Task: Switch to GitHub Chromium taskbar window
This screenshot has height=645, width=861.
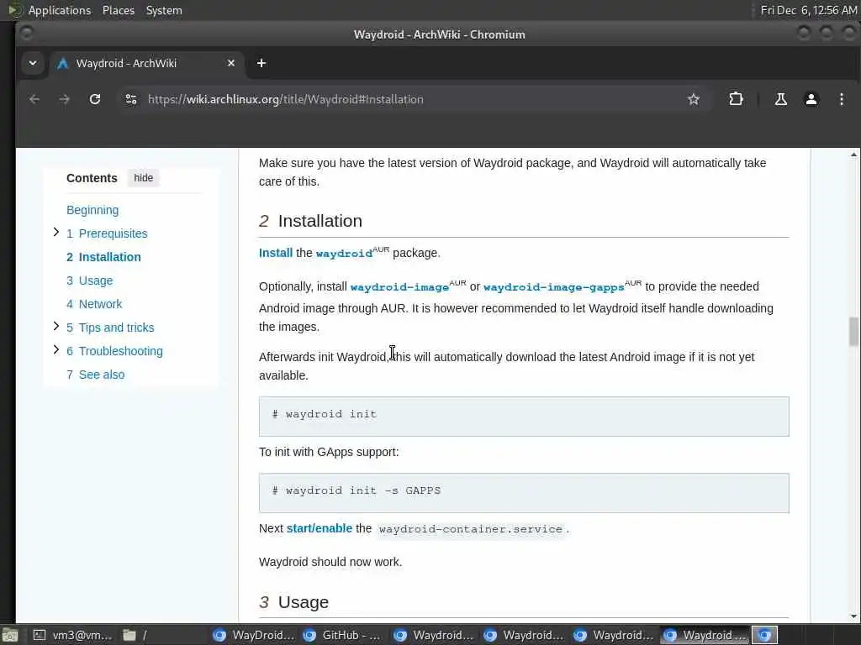Action: tap(344, 635)
